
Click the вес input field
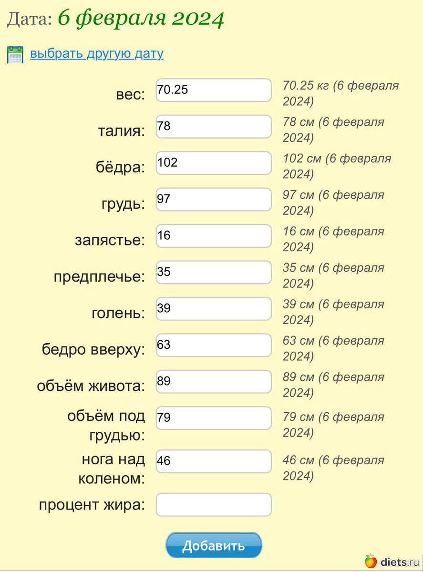coord(214,90)
